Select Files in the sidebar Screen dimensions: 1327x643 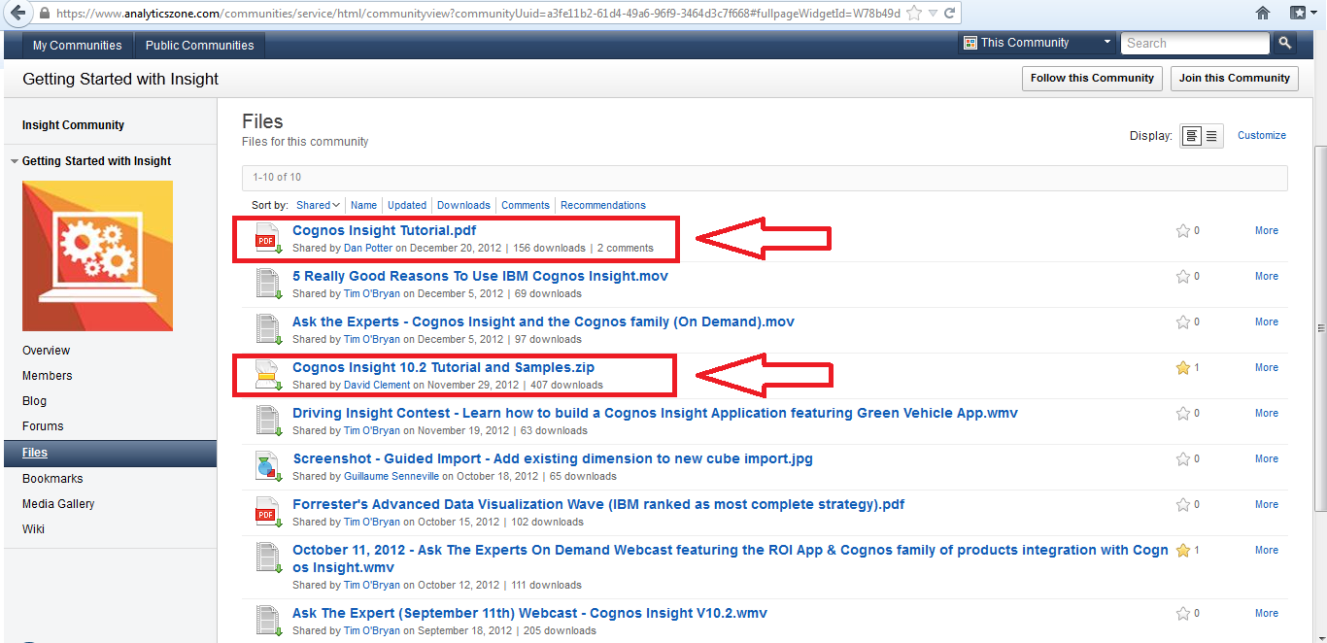(x=110, y=453)
